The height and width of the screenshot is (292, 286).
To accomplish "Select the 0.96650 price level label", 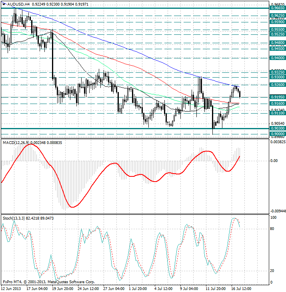I will (x=277, y=8).
